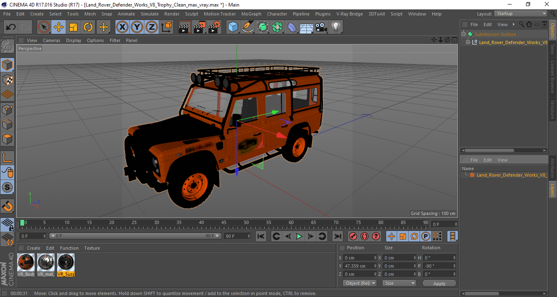Select the Live Selection tool
Viewport: 557px width, 297px height.
click(x=44, y=27)
